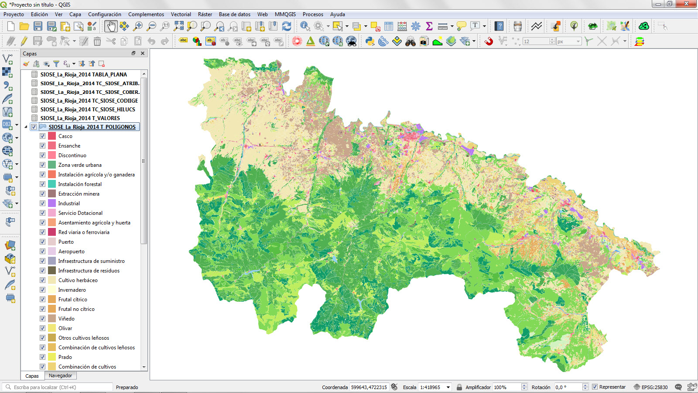Open the Capa menu

(x=75, y=14)
